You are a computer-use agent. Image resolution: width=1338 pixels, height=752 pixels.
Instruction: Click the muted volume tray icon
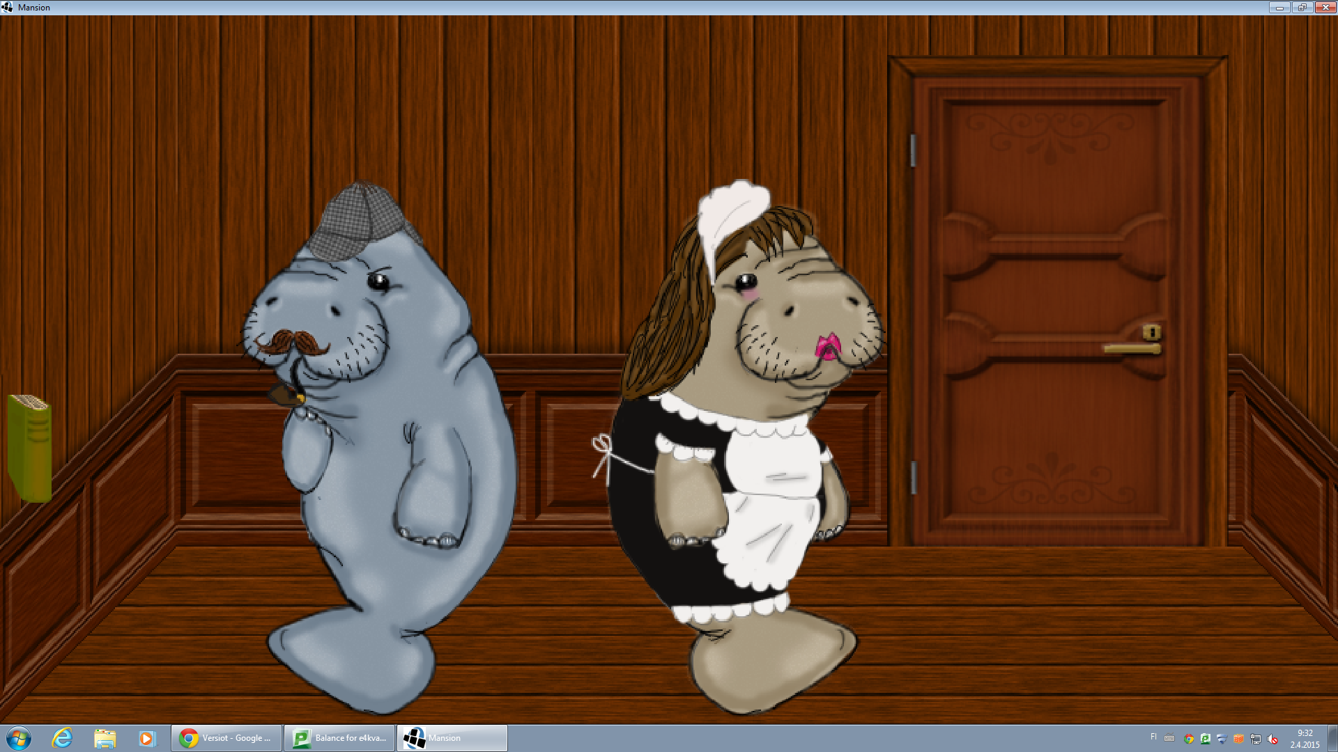1272,739
